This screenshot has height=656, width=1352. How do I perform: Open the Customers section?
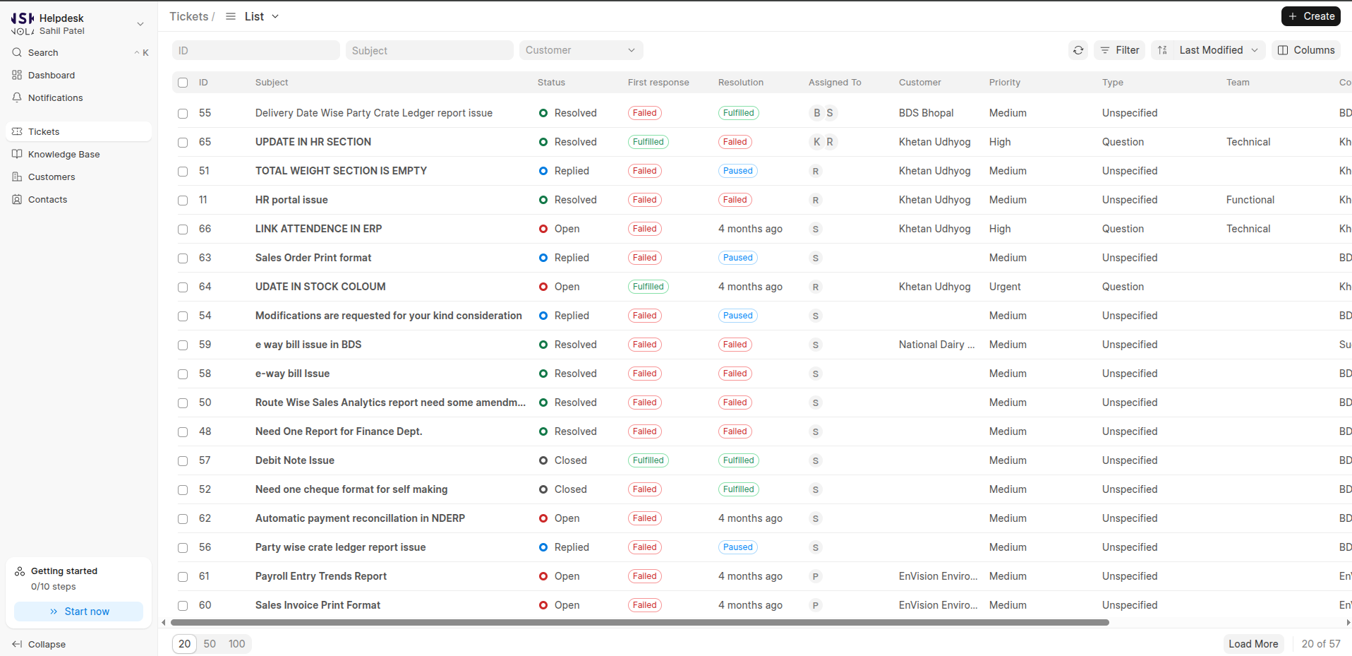[x=51, y=177]
